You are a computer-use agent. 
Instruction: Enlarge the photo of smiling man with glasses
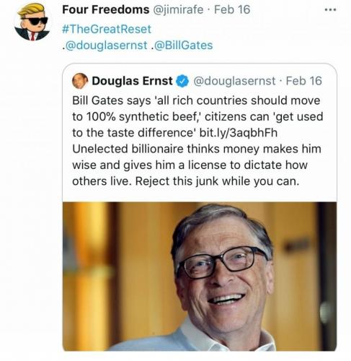coord(200,277)
